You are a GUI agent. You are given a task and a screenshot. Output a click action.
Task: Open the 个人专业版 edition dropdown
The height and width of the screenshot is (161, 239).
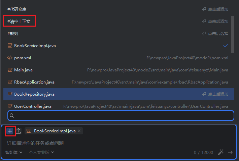tap(41, 152)
